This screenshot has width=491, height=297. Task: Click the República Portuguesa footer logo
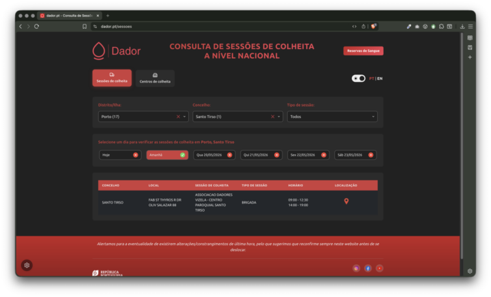pos(108,273)
